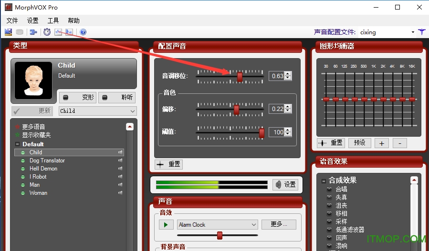
Task: Click the red star More Voices icon
Action: pyautogui.click(x=18, y=127)
